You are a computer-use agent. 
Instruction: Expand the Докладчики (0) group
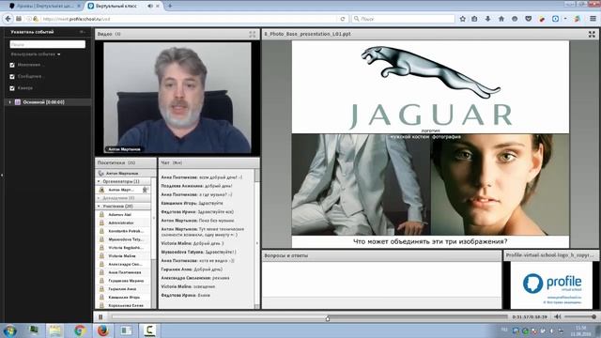coord(99,198)
